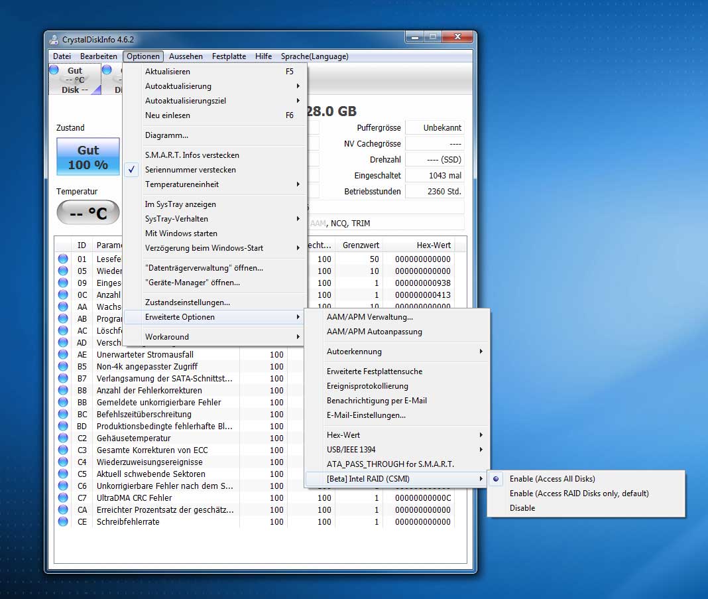Click the Gut 100 % health status button
Image resolution: width=708 pixels, height=599 pixels.
88,157
